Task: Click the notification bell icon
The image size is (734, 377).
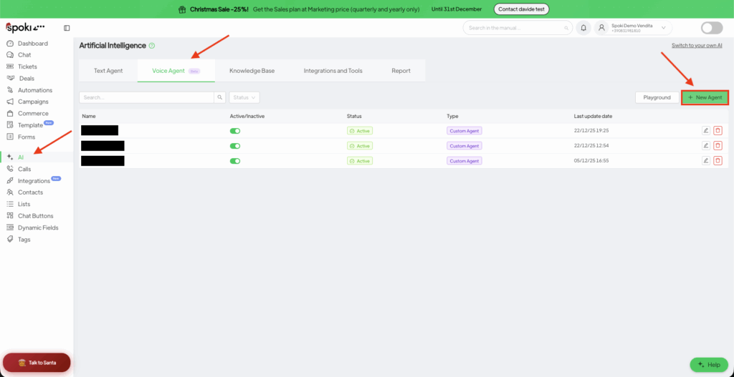Action: click(x=583, y=28)
